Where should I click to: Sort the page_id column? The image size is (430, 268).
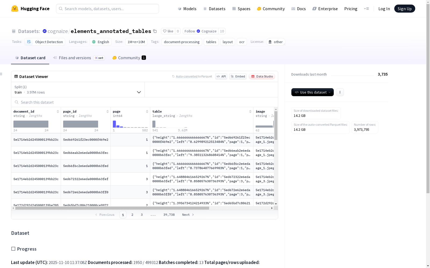tap(107, 111)
